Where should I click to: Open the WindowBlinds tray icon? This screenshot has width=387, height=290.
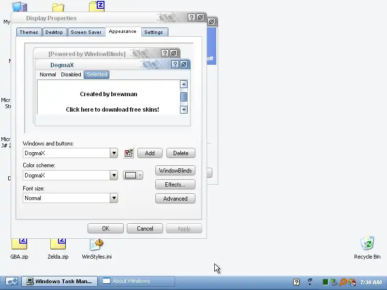352,282
